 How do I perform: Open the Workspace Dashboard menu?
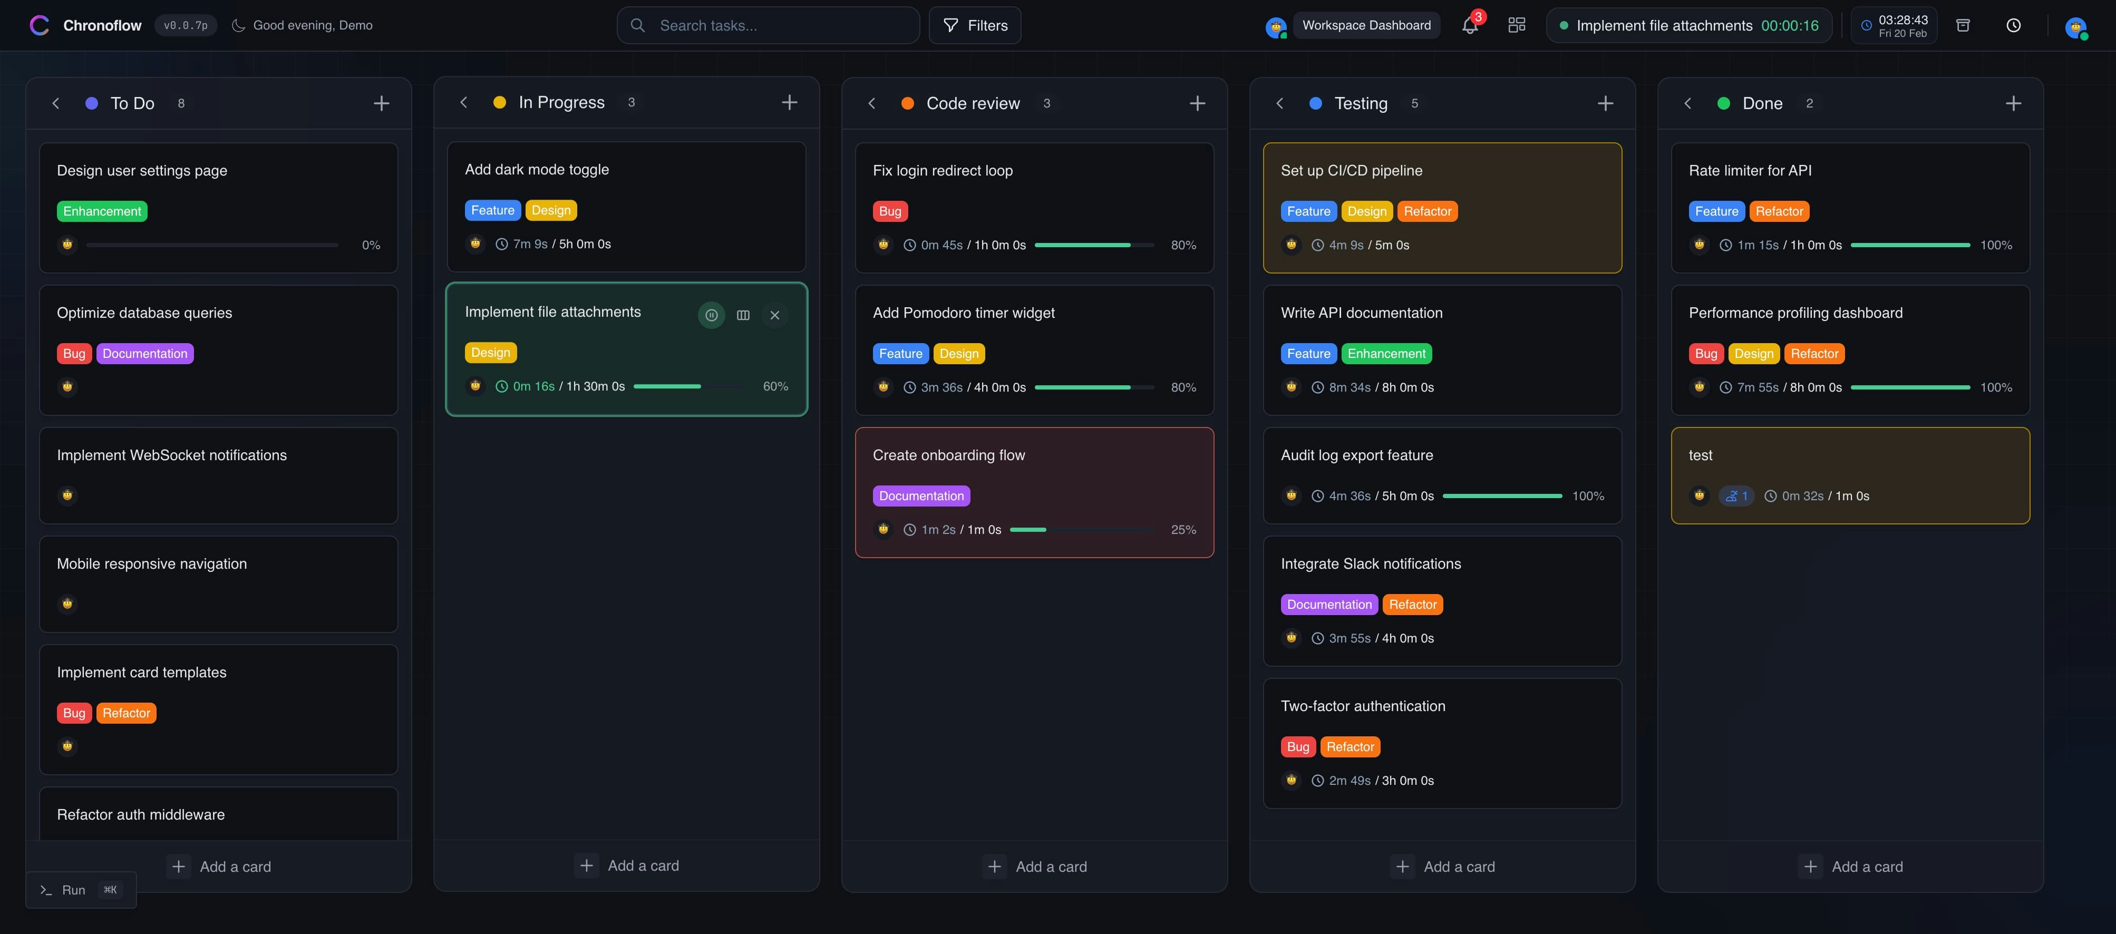[1366, 25]
